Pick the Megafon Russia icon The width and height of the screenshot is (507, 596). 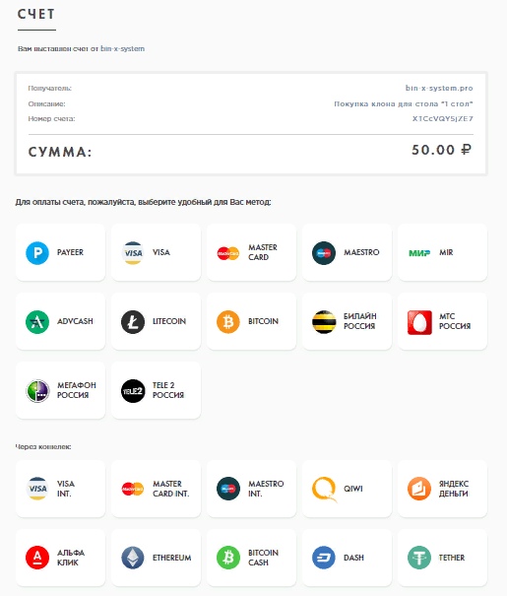[x=37, y=391]
